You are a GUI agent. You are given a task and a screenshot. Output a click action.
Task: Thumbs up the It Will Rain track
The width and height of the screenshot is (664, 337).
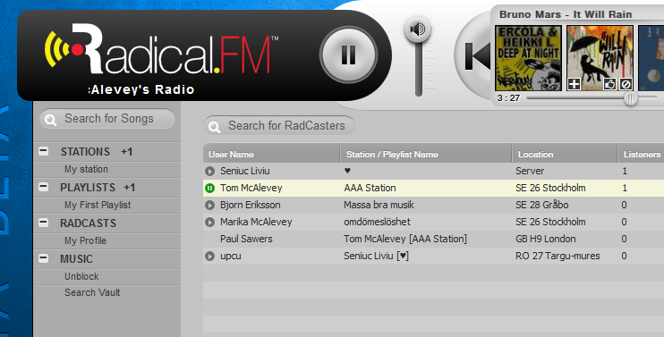[x=609, y=84]
